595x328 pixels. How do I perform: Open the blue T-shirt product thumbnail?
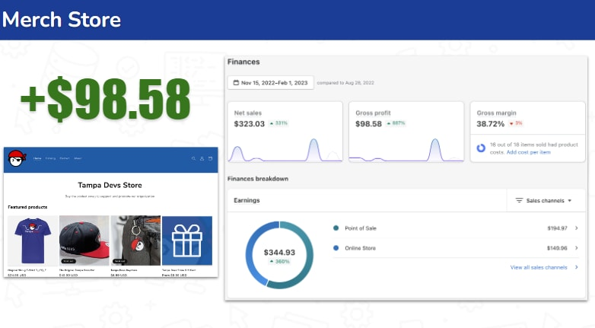click(32, 240)
